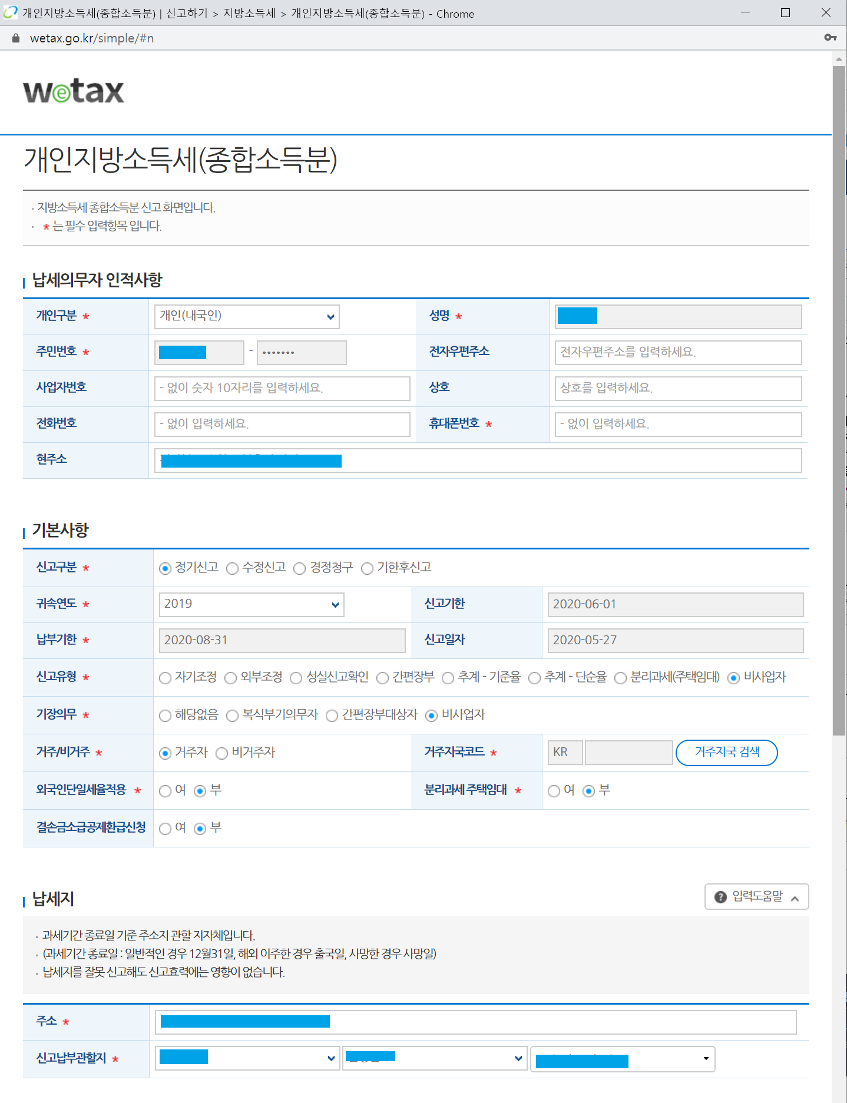Click the Chrome window favicon icon
The image size is (847, 1103).
[x=10, y=12]
